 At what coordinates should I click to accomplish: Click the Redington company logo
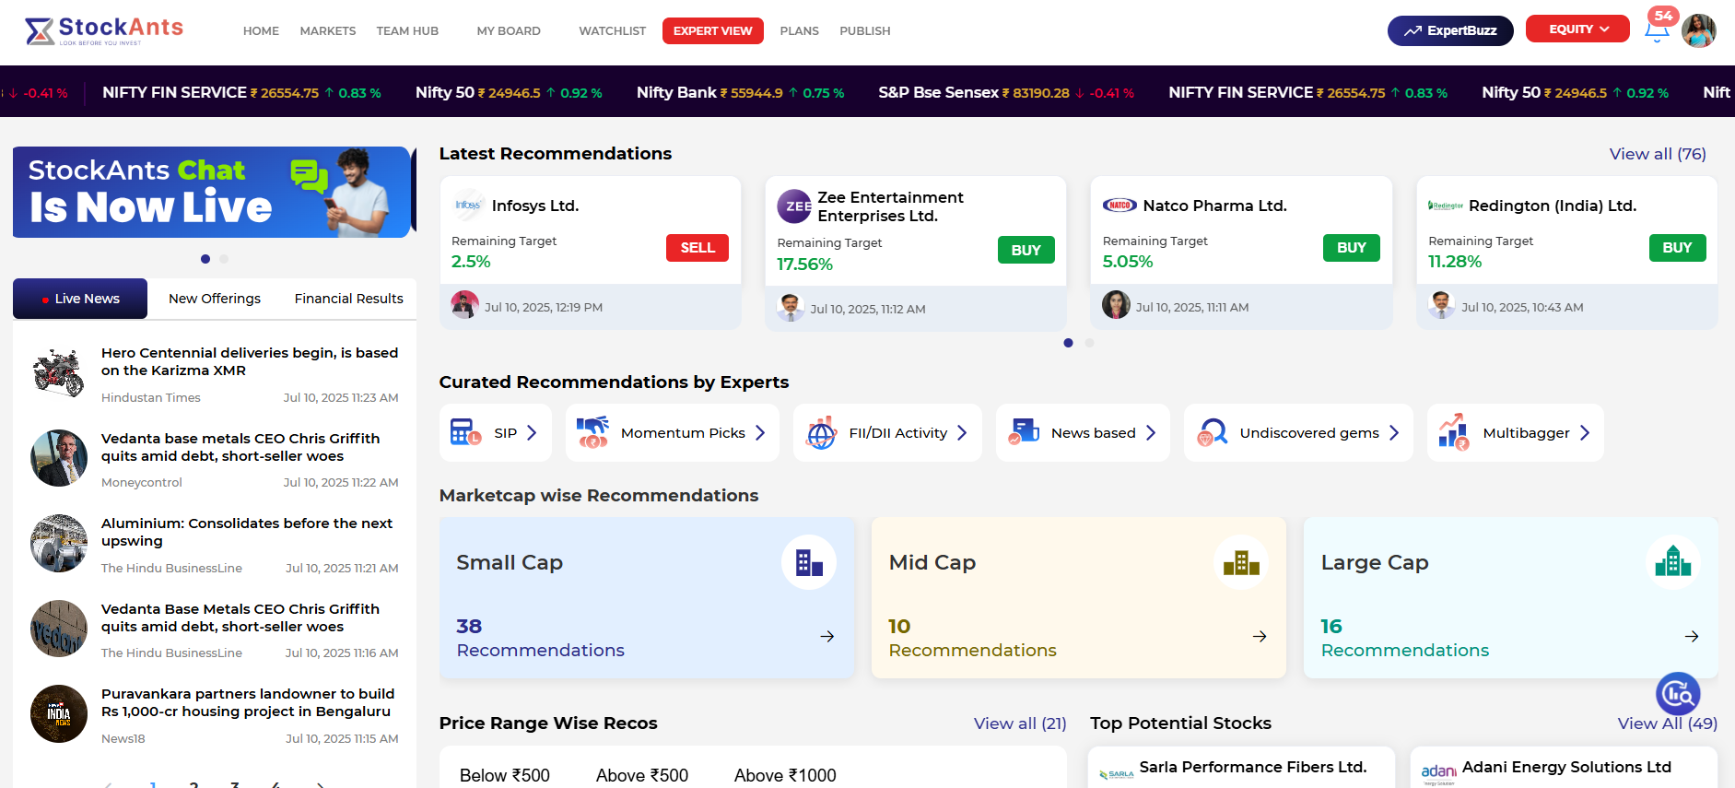click(x=1446, y=206)
